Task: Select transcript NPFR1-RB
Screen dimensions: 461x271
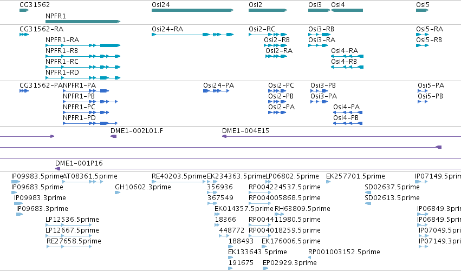Action: (83, 56)
